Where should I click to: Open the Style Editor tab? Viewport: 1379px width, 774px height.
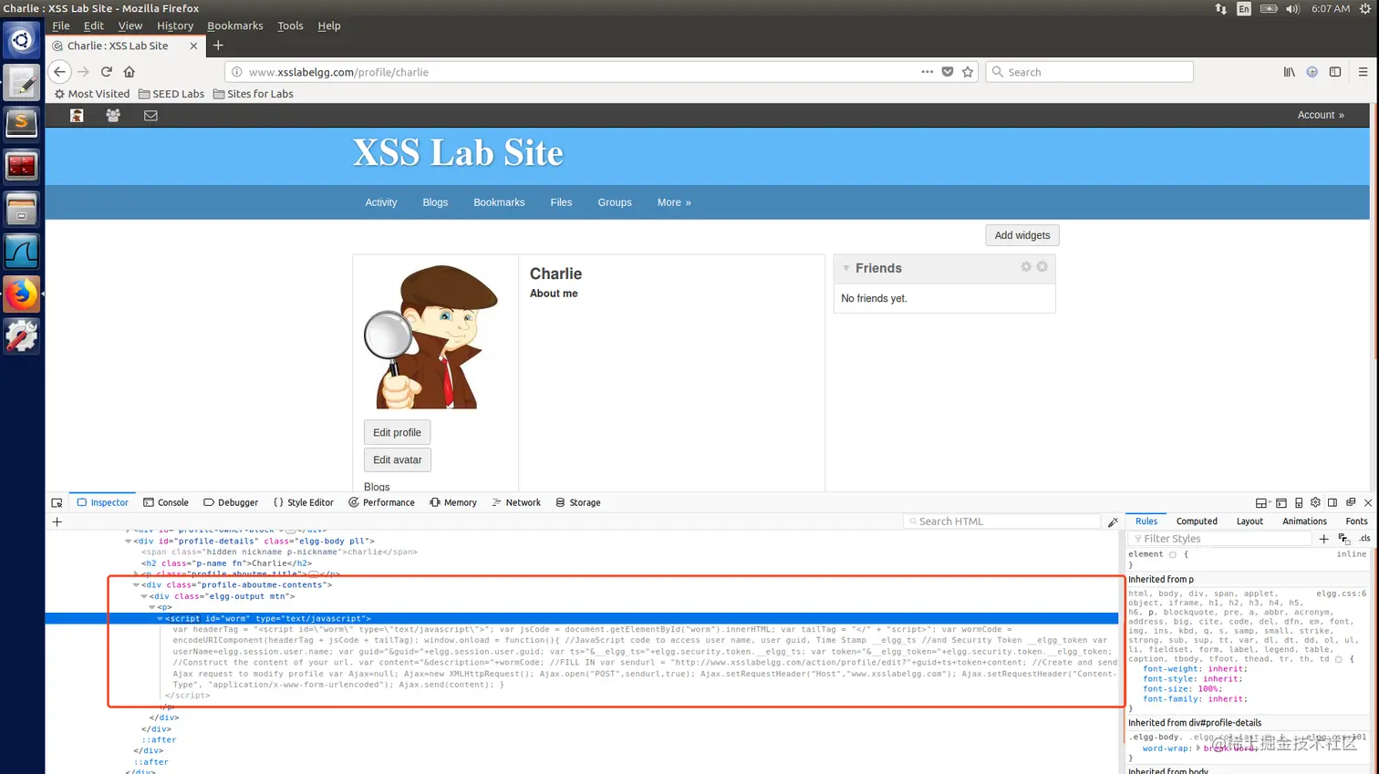point(304,502)
